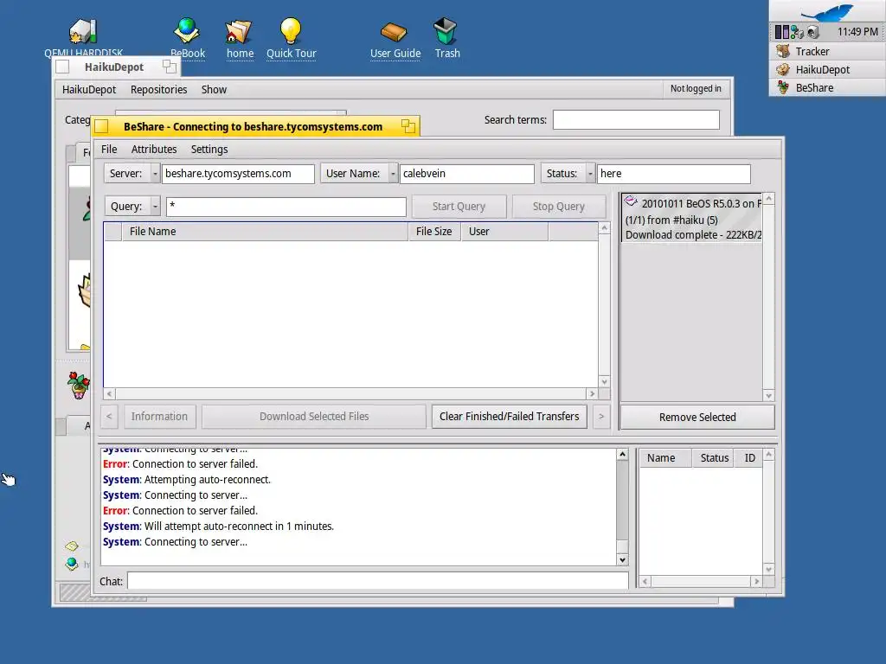Image resolution: width=886 pixels, height=664 pixels.
Task: Click the Chat input field
Action: 377,581
